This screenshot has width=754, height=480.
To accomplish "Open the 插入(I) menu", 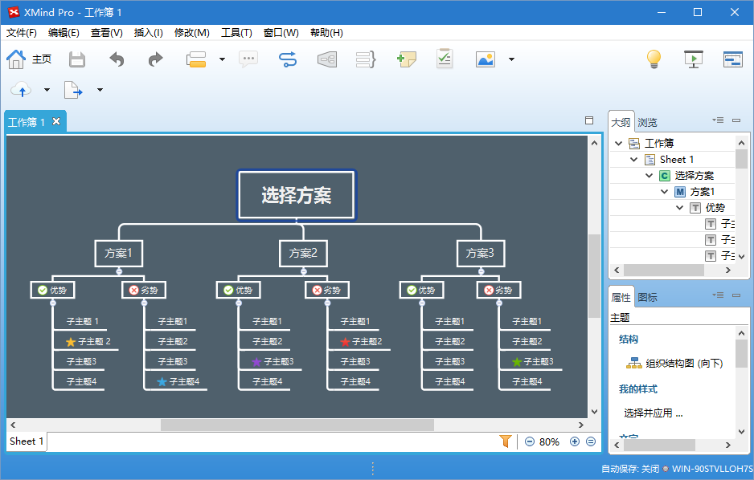I will coord(148,33).
